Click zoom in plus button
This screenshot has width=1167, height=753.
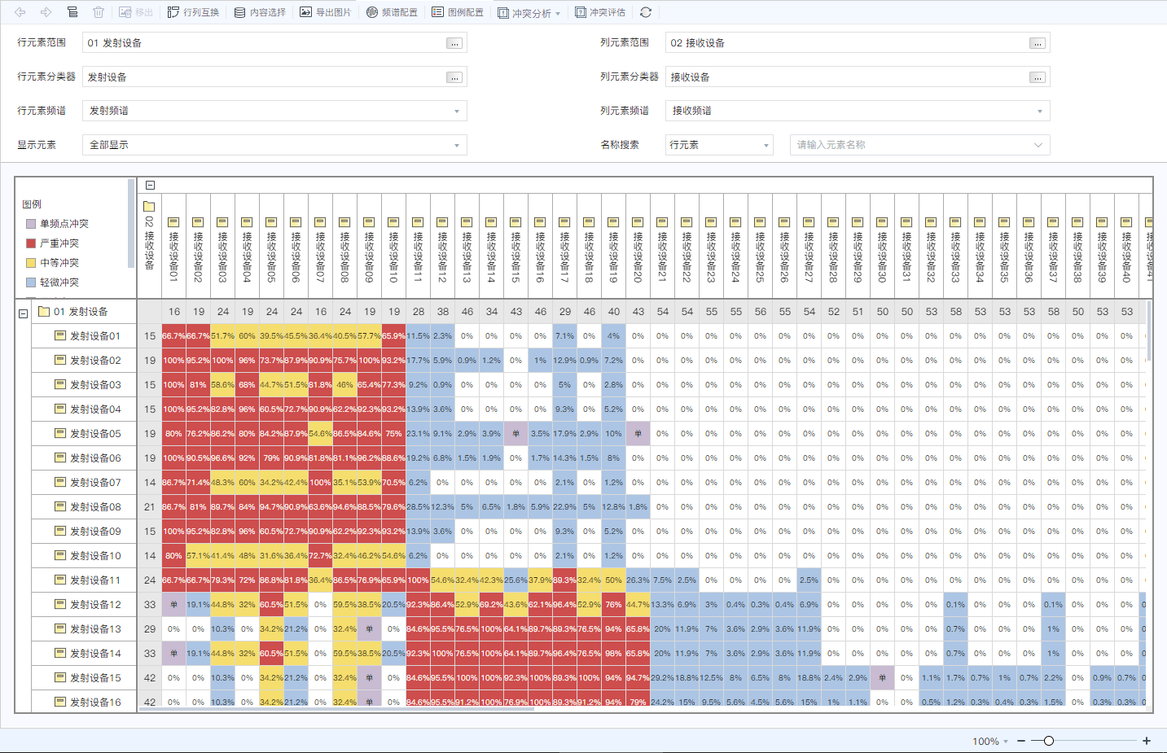click(1147, 741)
